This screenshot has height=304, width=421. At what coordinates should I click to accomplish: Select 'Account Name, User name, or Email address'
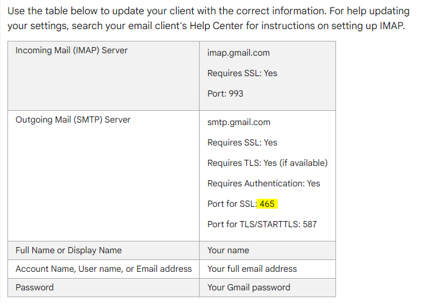(x=104, y=269)
